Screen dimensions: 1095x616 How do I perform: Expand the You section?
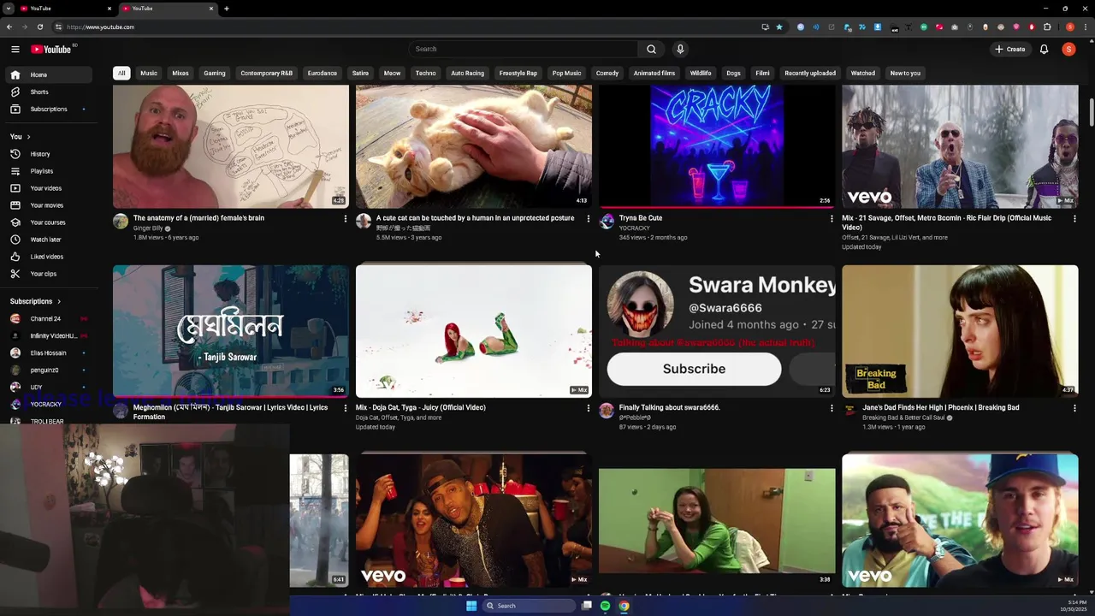[x=21, y=137]
